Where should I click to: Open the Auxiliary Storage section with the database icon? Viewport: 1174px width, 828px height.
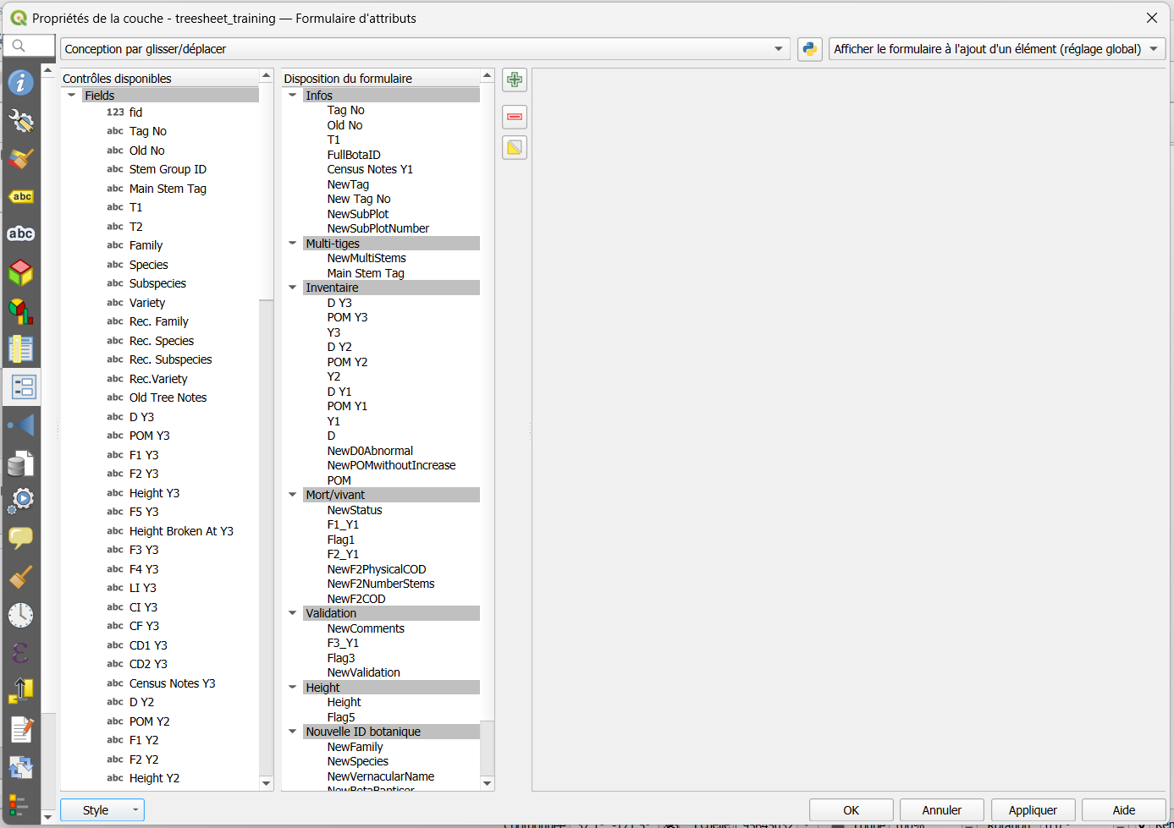21,463
